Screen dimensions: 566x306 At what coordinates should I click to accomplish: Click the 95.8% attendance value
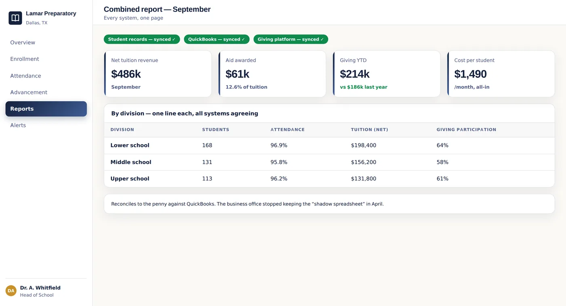(279, 162)
